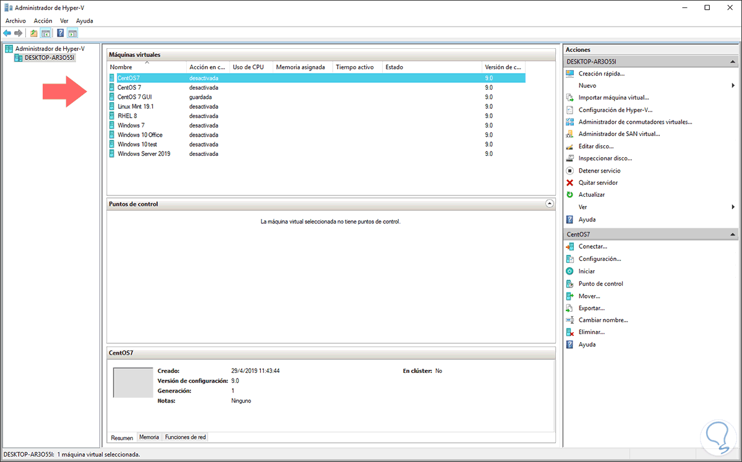Switch to the Resumen tab
This screenshot has height=462, width=742.
point(122,437)
